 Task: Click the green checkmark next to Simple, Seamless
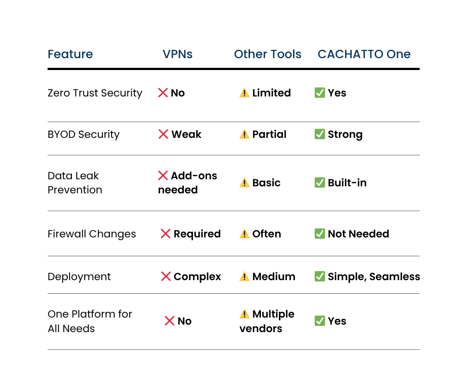pos(320,277)
